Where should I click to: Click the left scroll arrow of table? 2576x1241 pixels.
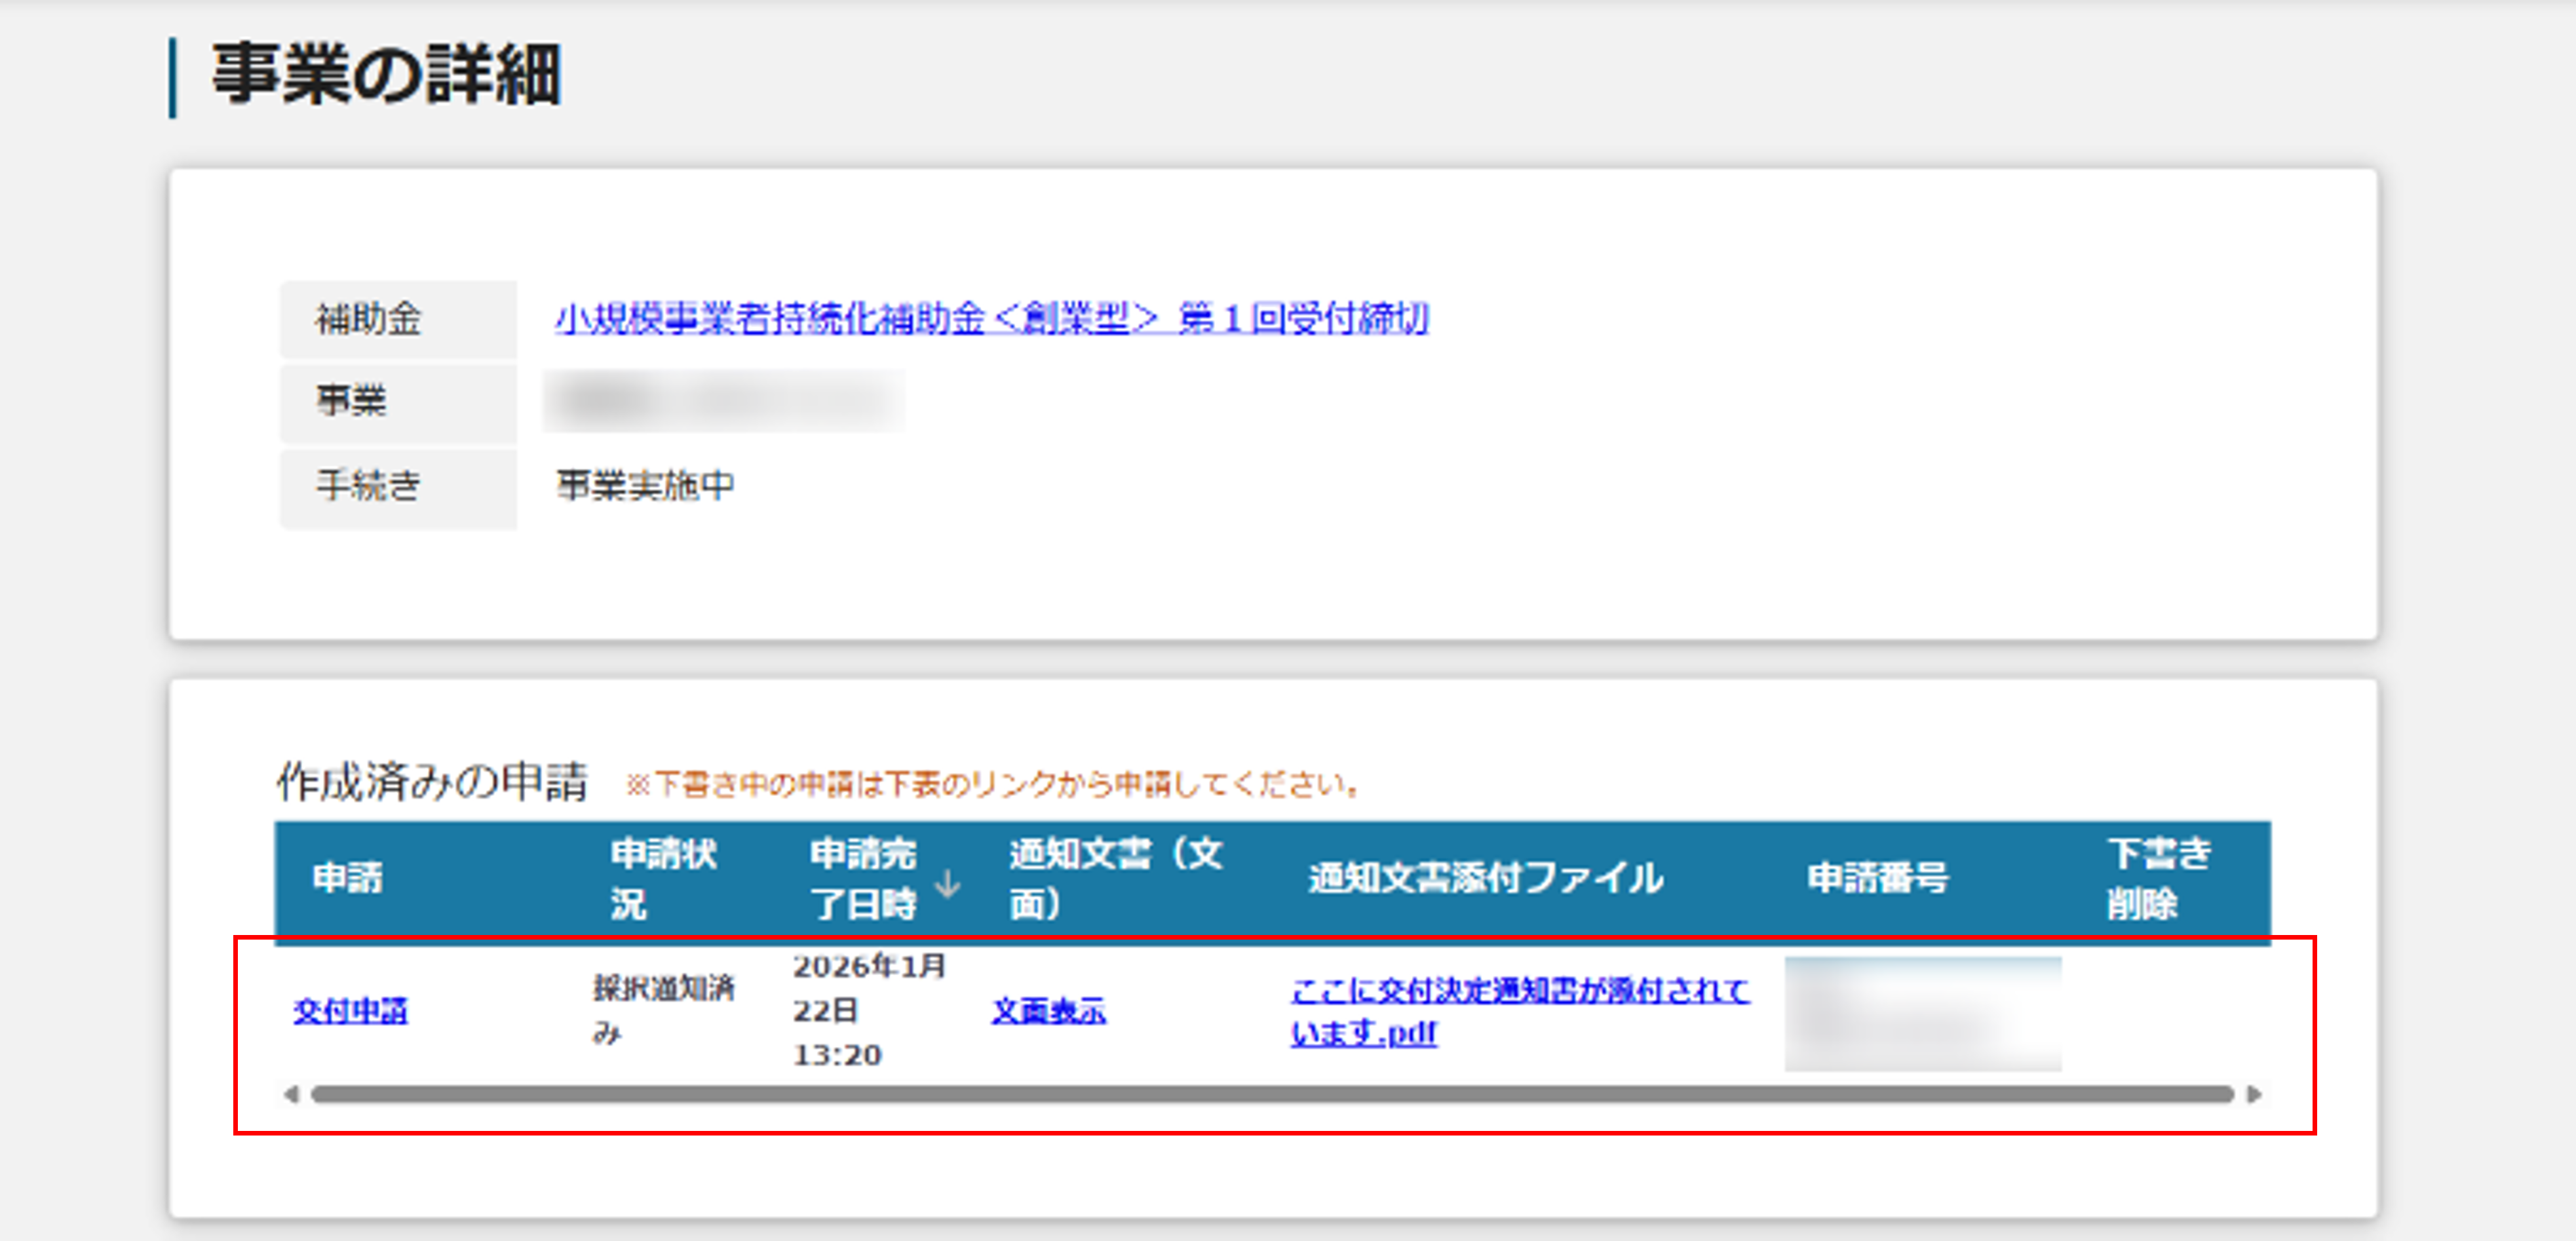[290, 1094]
